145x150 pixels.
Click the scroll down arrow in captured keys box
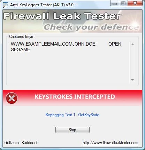tap(132, 80)
